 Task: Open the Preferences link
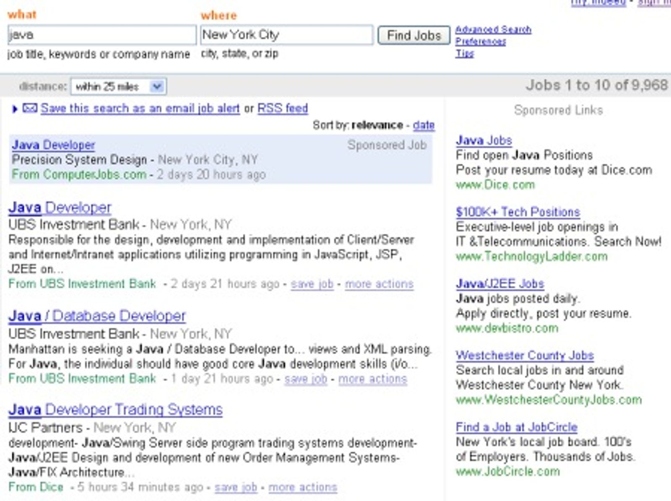coord(481,41)
